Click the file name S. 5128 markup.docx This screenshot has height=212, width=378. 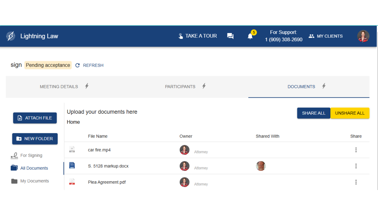coord(108,166)
